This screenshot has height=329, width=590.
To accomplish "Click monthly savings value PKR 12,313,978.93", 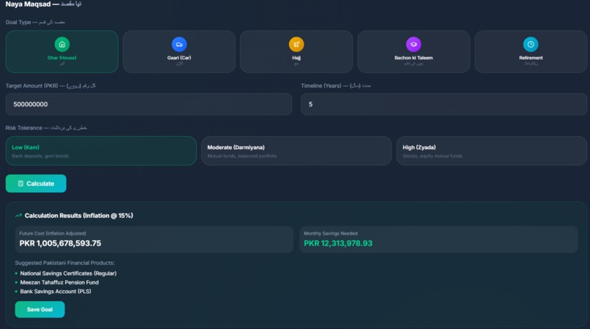I will 338,243.
